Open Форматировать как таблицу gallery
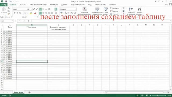This screenshot has width=172, height=97. click(x=97, y=11)
